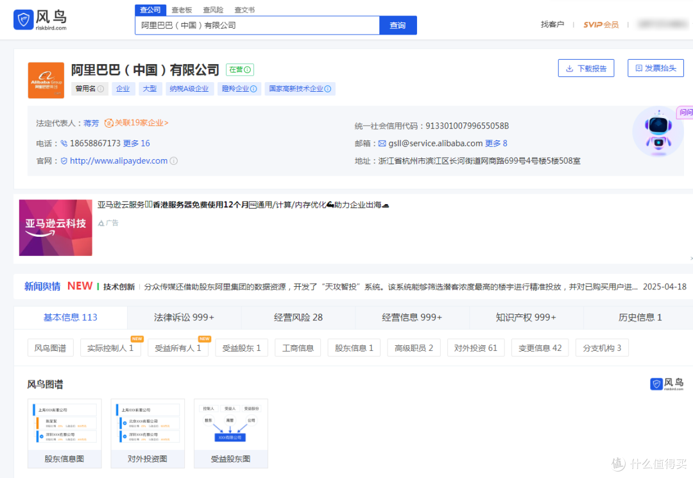Jump to 对外投资 61 sub-section
Image resolution: width=693 pixels, height=478 pixels.
[x=475, y=348]
